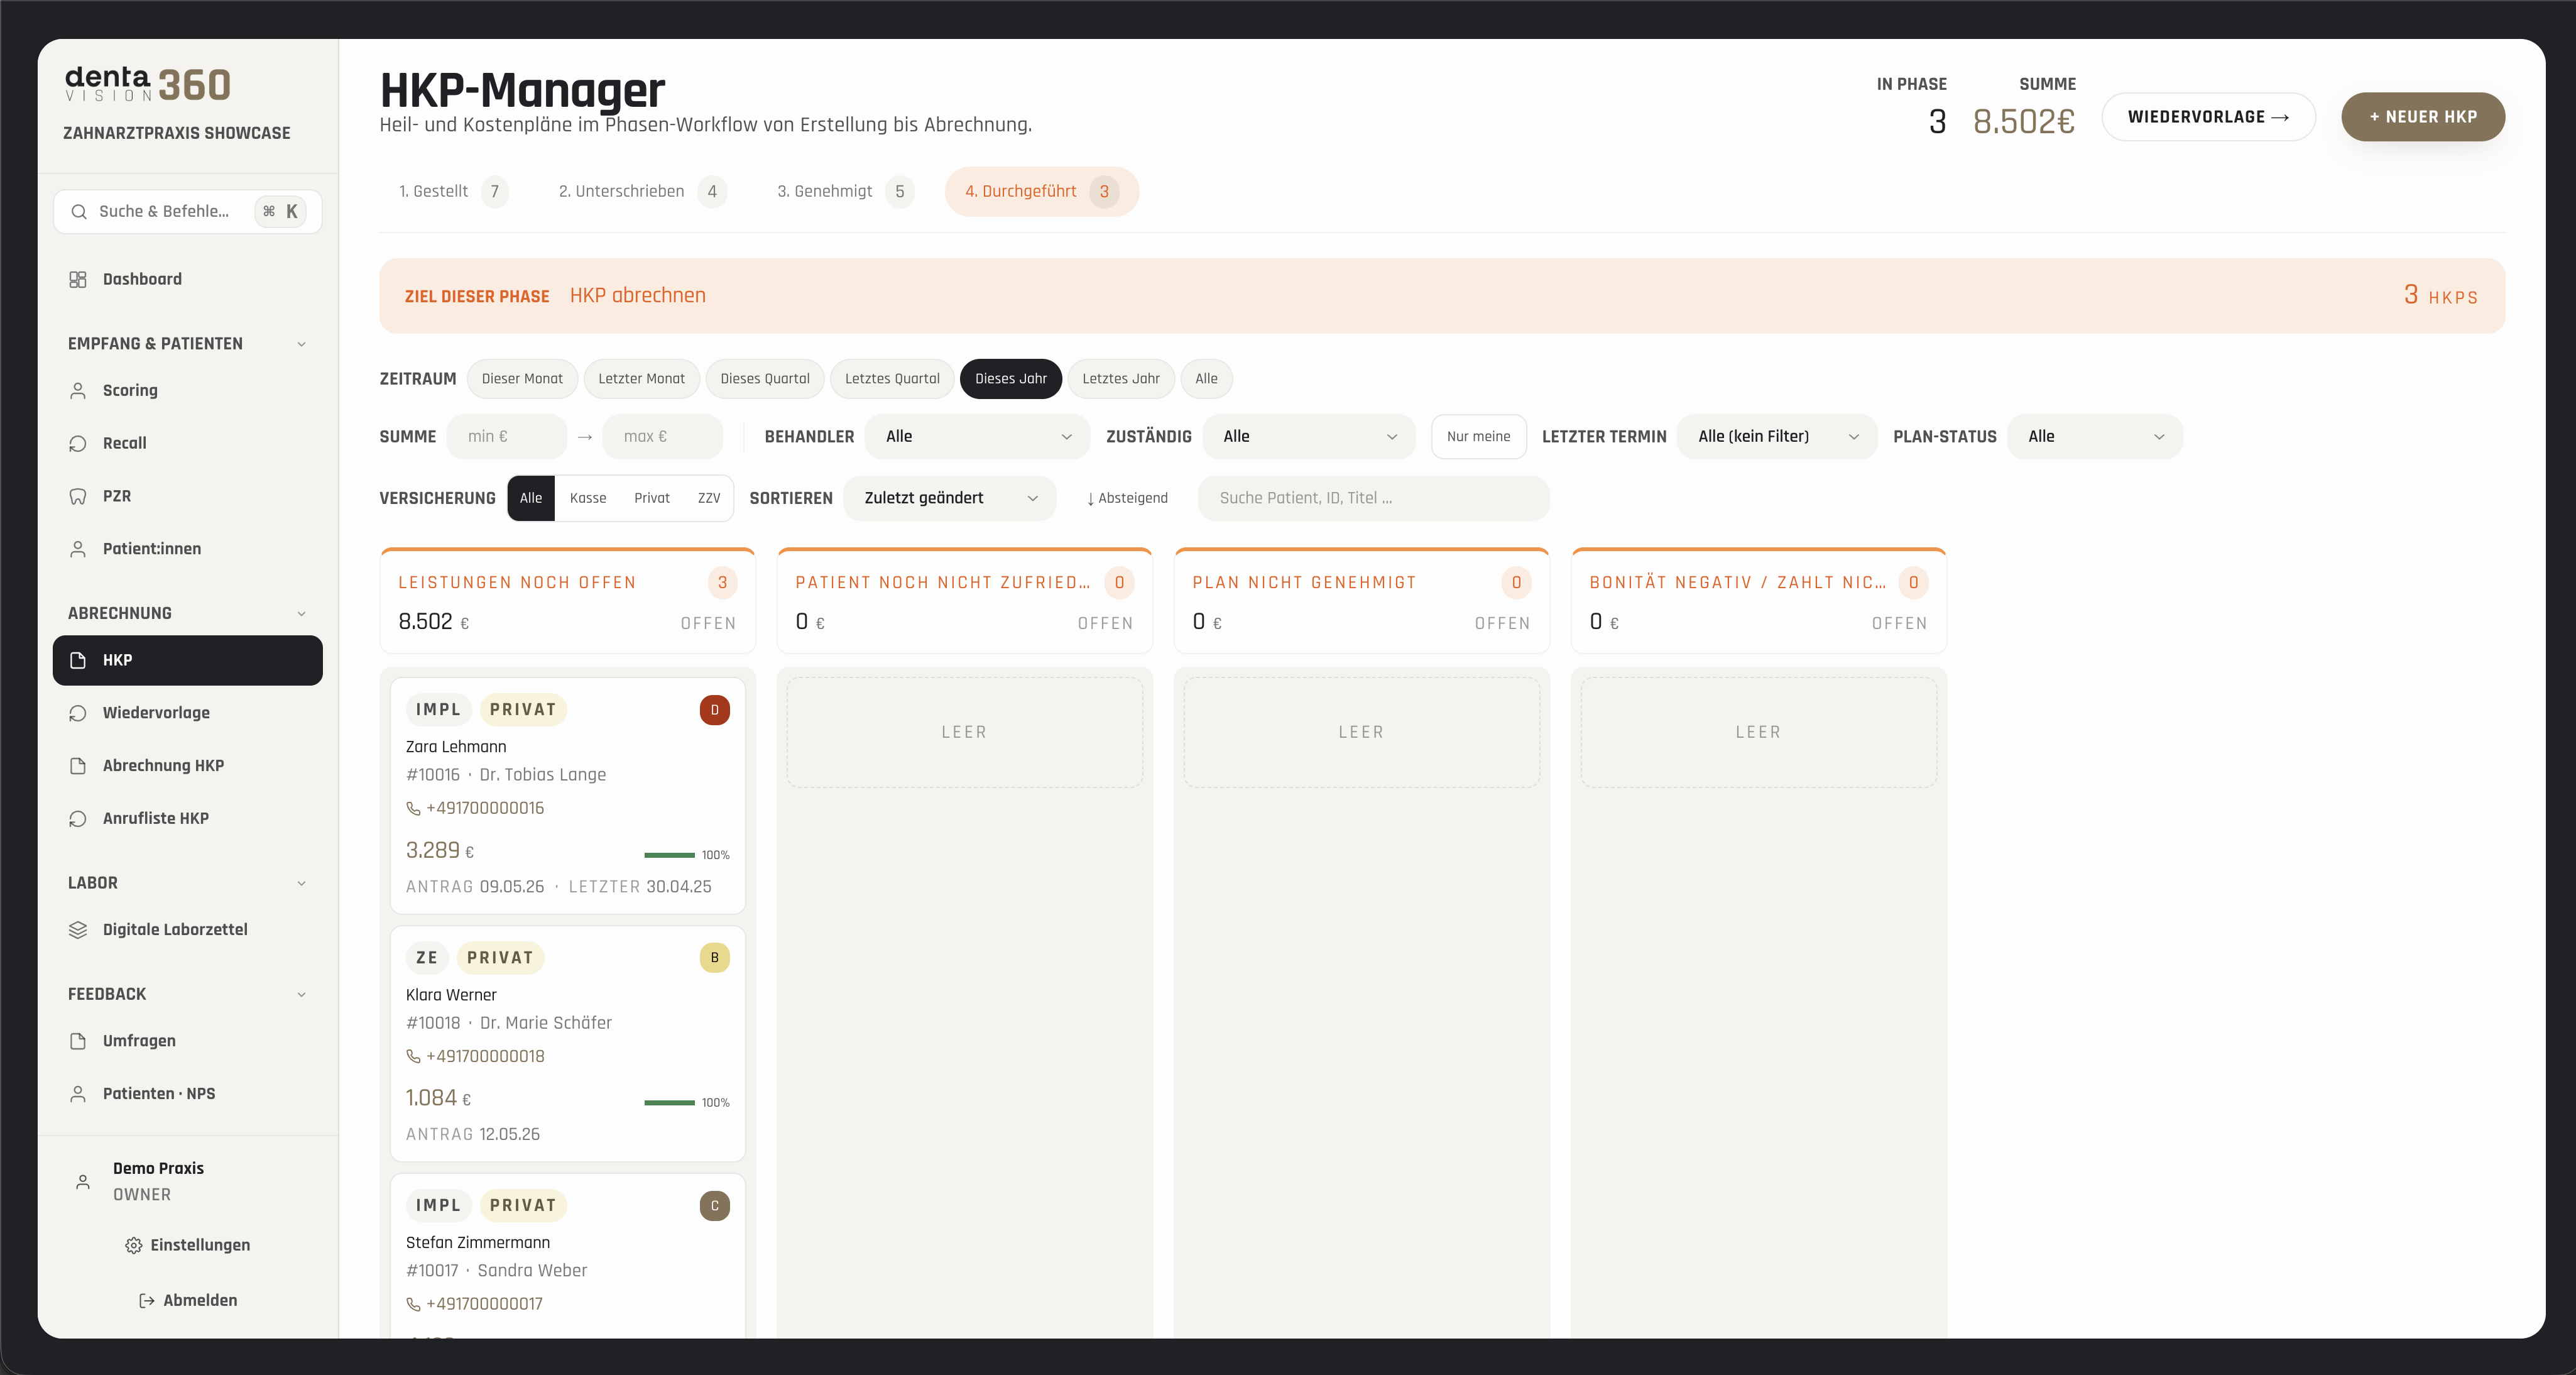Click the ⌘K shortcut badge
The width and height of the screenshot is (2576, 1375).
pos(280,212)
